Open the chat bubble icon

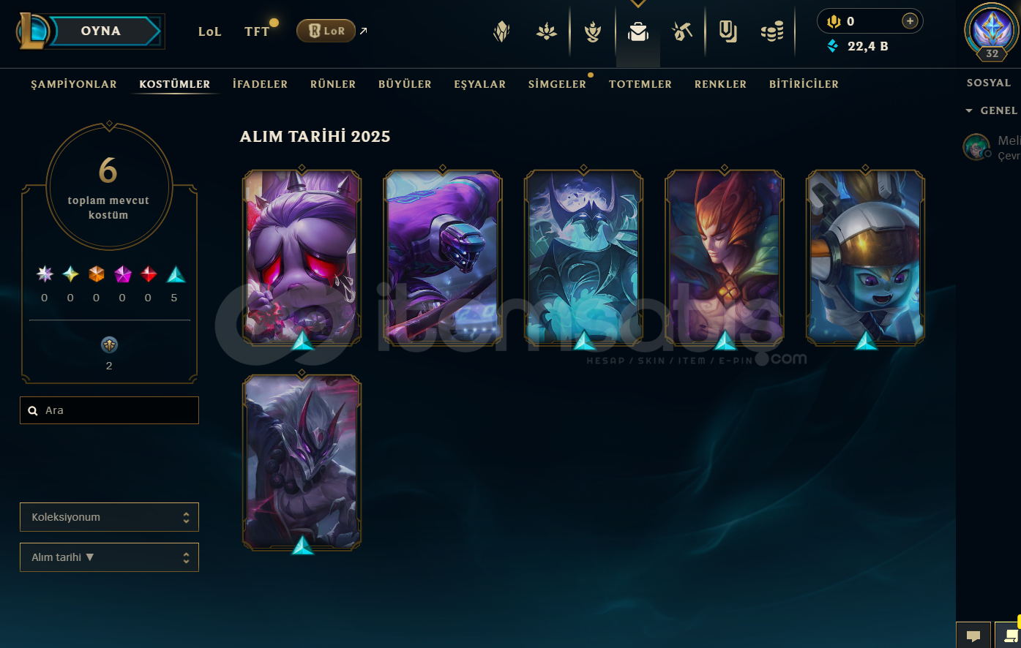click(973, 635)
